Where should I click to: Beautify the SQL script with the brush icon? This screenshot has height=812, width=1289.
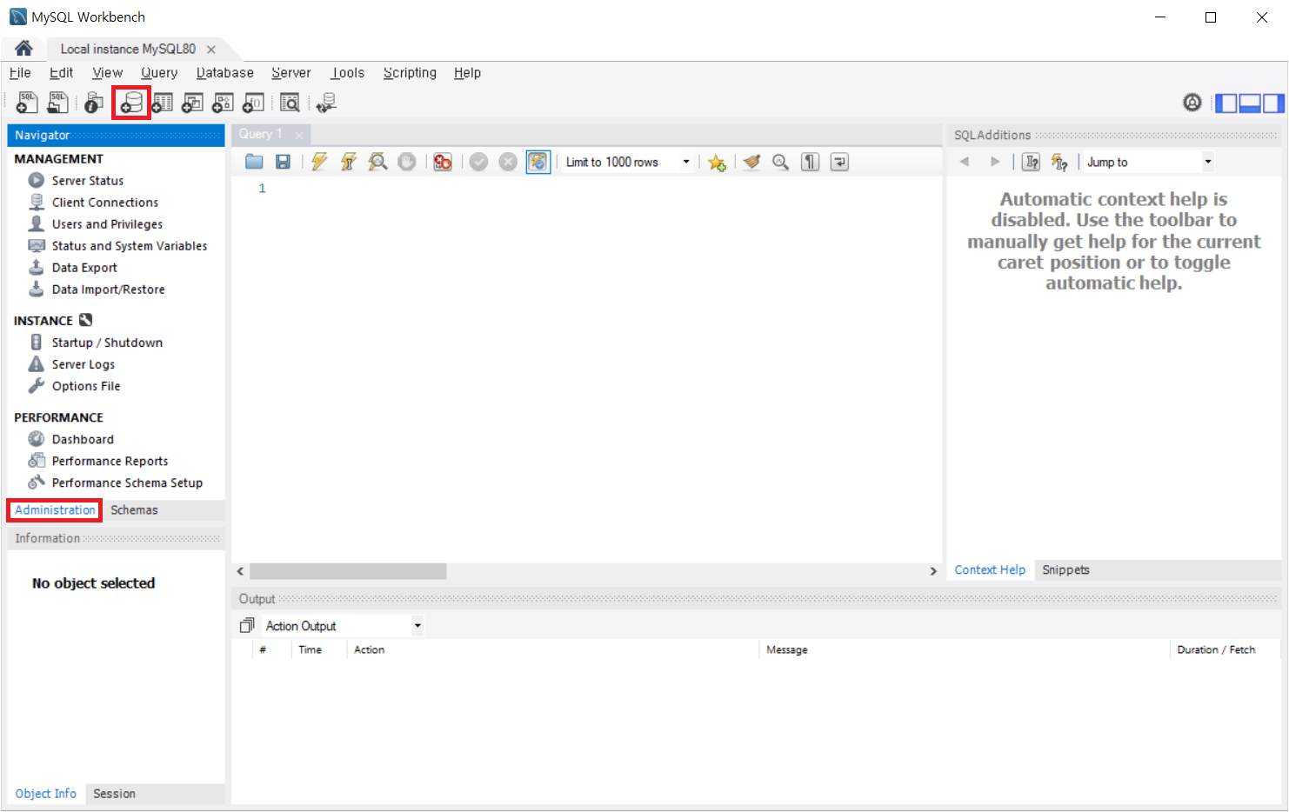pos(752,162)
